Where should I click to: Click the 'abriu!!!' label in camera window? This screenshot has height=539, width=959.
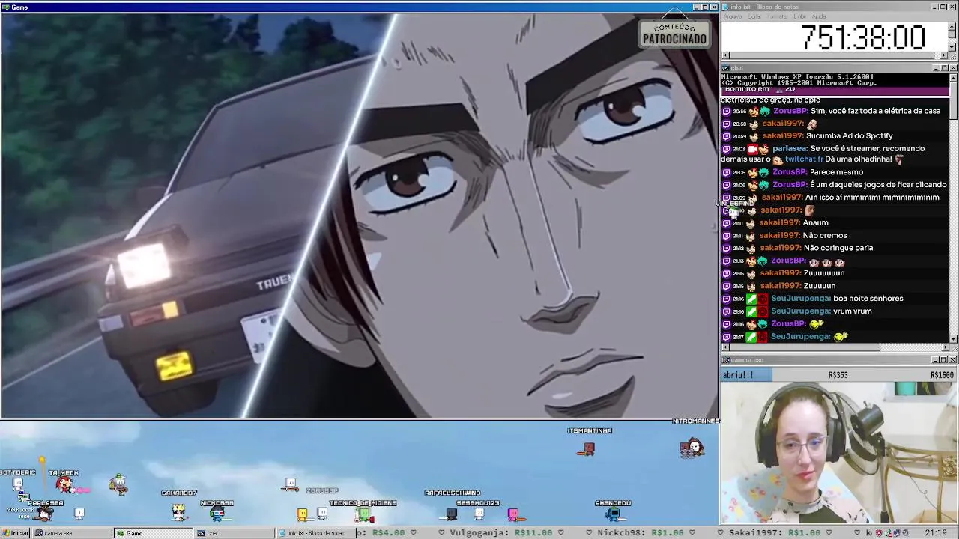tap(738, 375)
